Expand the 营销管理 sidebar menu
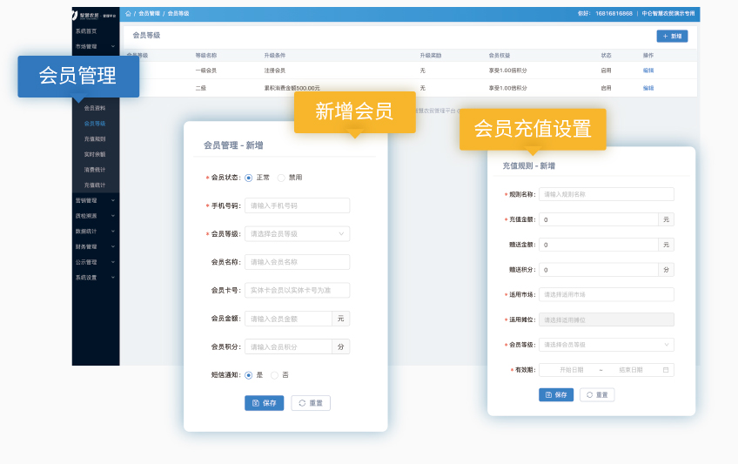The height and width of the screenshot is (464, 738). (x=95, y=200)
